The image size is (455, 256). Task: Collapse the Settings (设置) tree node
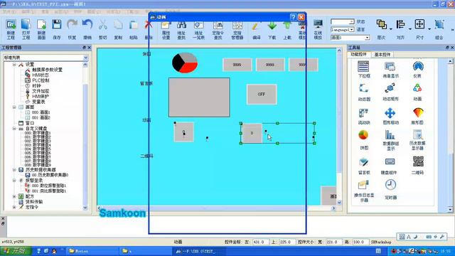[x=14, y=65]
